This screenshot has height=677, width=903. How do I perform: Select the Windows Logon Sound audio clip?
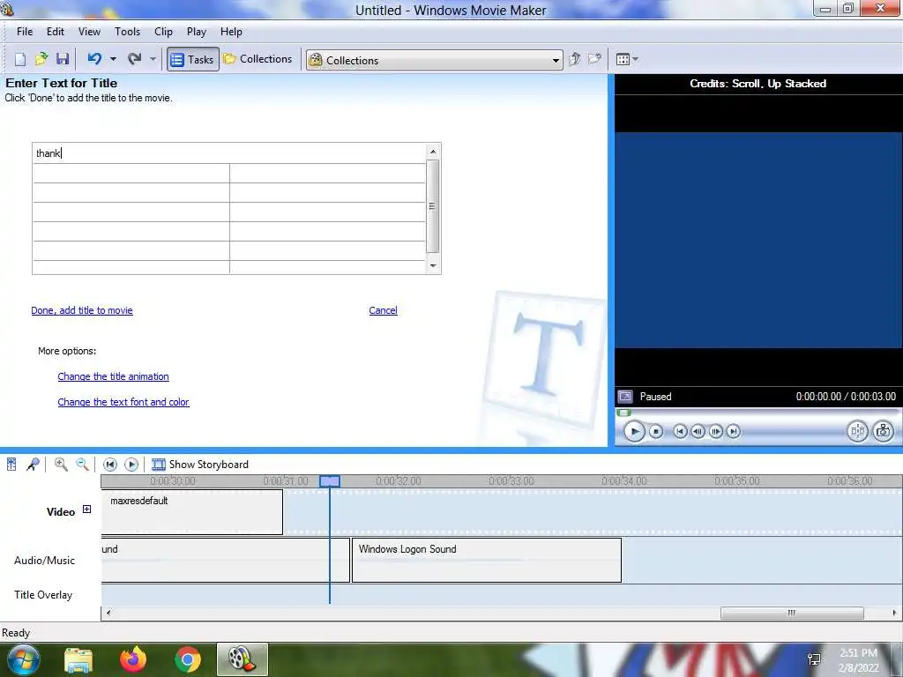click(x=487, y=560)
